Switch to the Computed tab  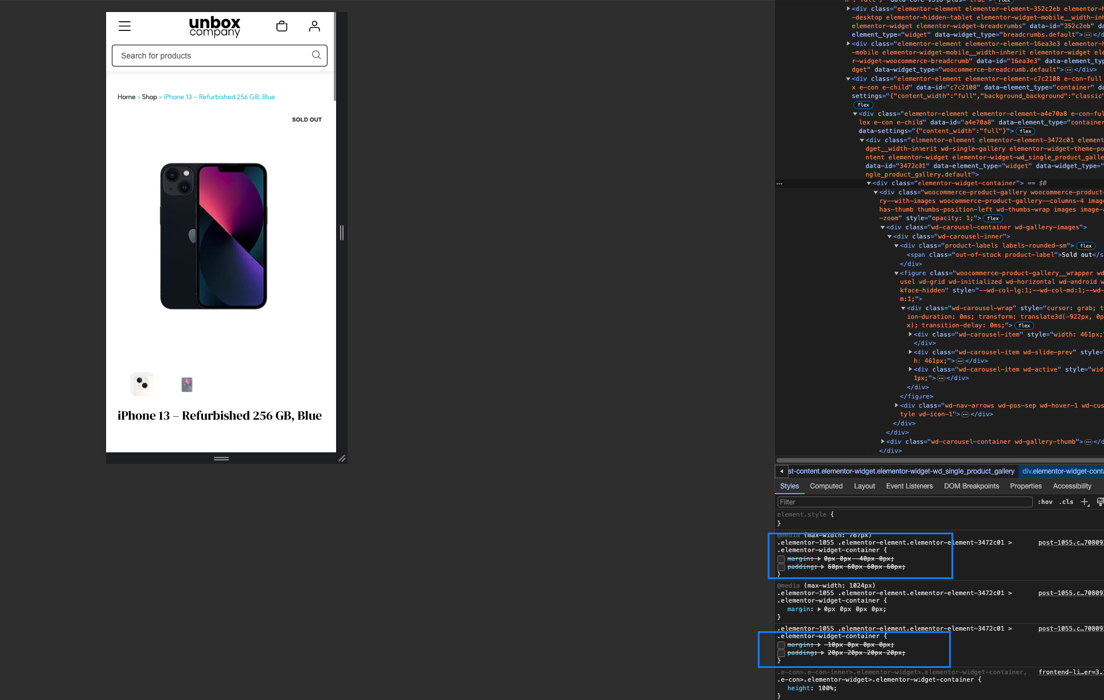[x=826, y=486]
